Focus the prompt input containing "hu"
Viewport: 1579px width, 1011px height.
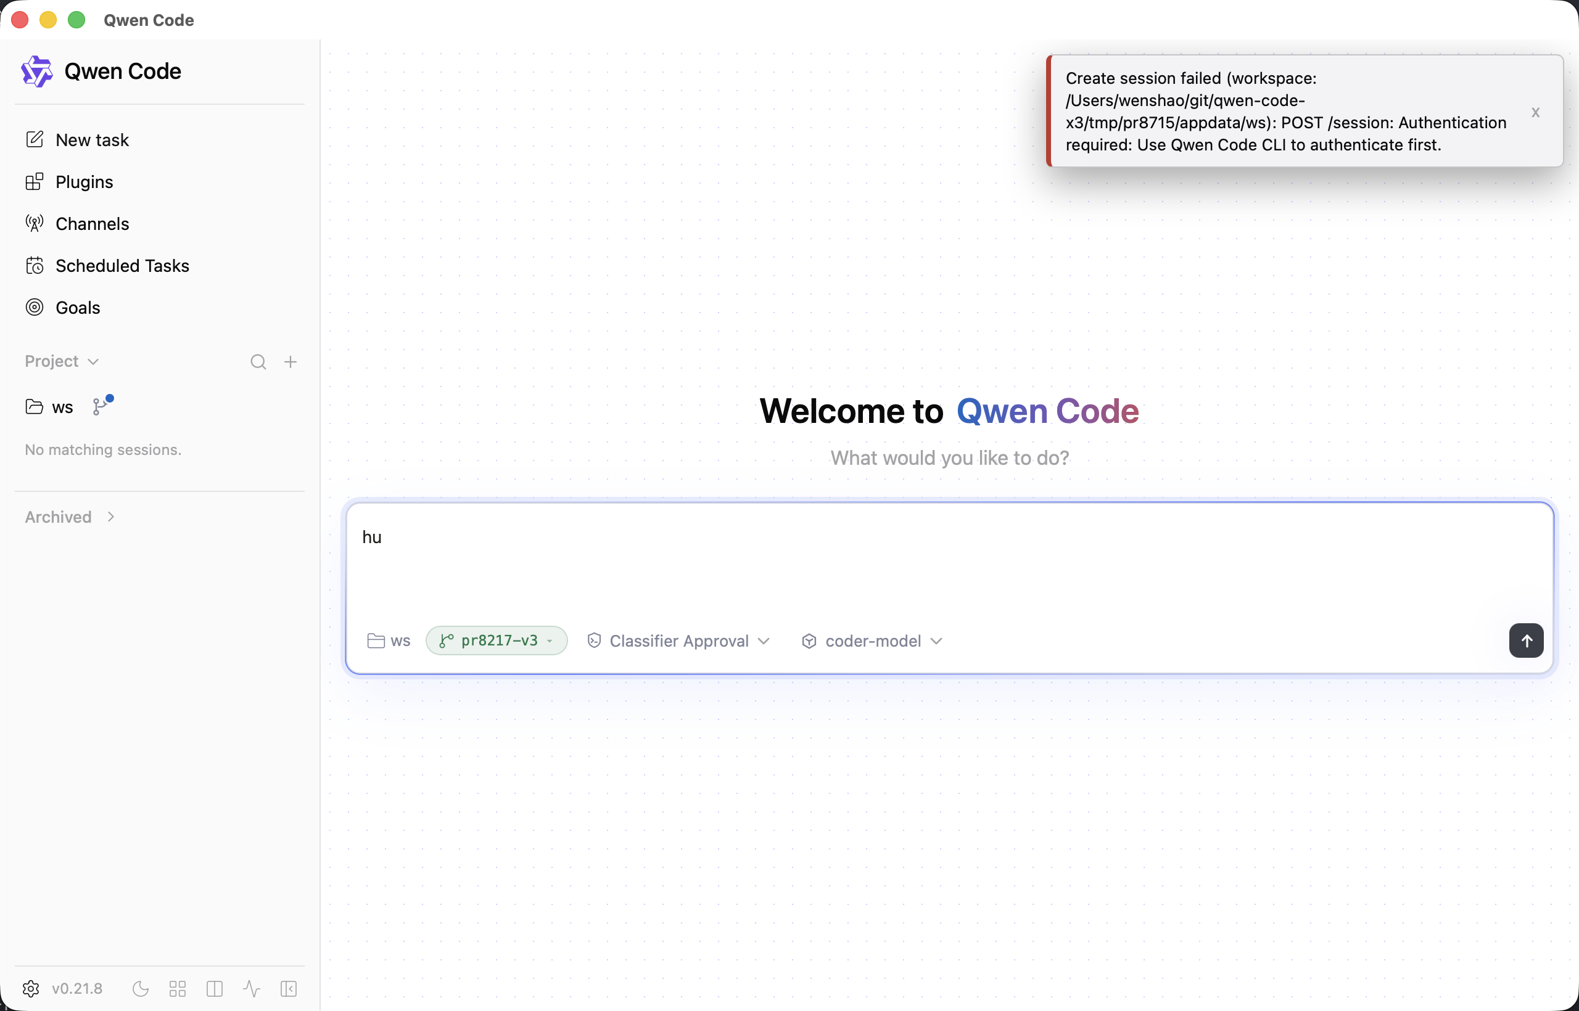pyautogui.click(x=949, y=558)
